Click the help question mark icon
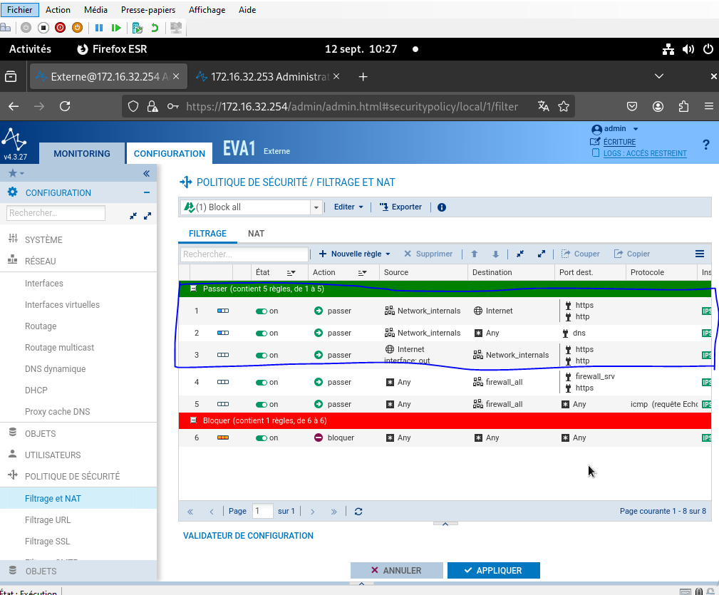This screenshot has height=595, width=719. [705, 145]
